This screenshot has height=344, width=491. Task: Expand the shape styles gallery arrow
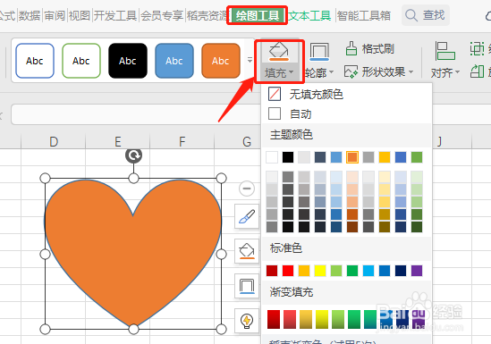click(x=250, y=60)
